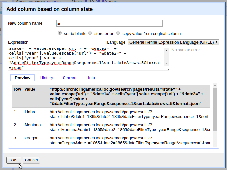Switch to the History tab
This screenshot has height=170, width=227.
[47, 78]
